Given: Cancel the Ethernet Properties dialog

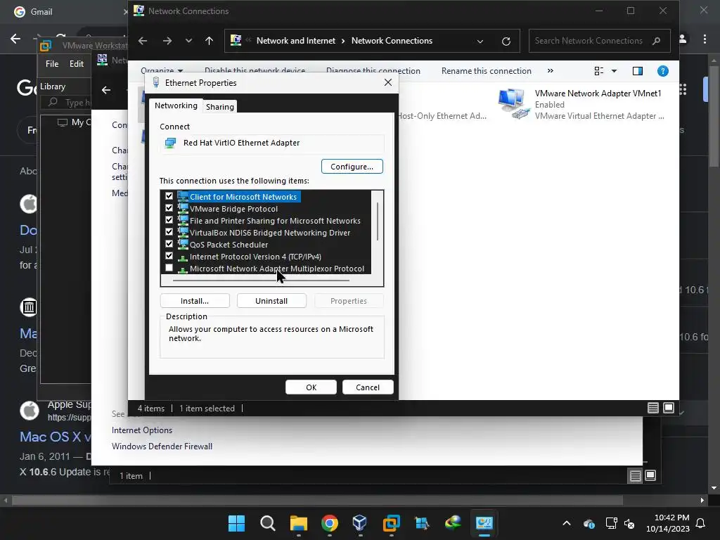Looking at the screenshot, I should coord(368,387).
